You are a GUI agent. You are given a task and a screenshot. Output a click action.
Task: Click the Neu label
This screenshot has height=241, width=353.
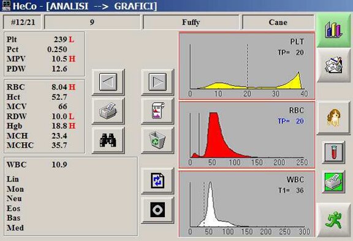point(14,199)
